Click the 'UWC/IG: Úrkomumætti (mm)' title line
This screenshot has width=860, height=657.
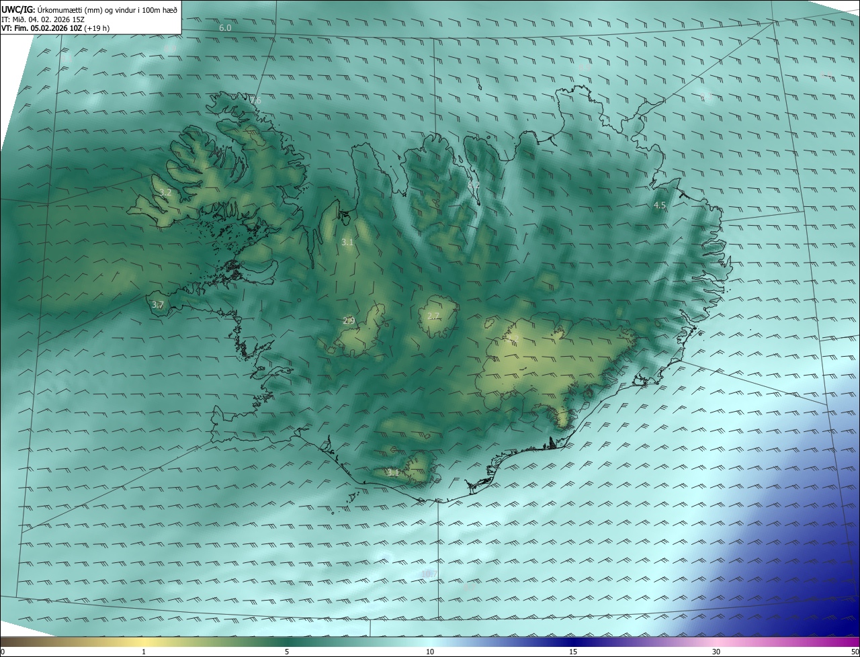click(89, 9)
